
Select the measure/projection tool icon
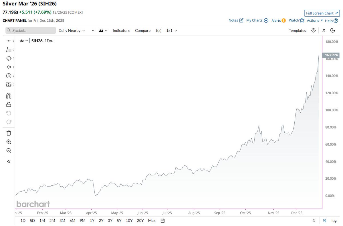coord(9,85)
